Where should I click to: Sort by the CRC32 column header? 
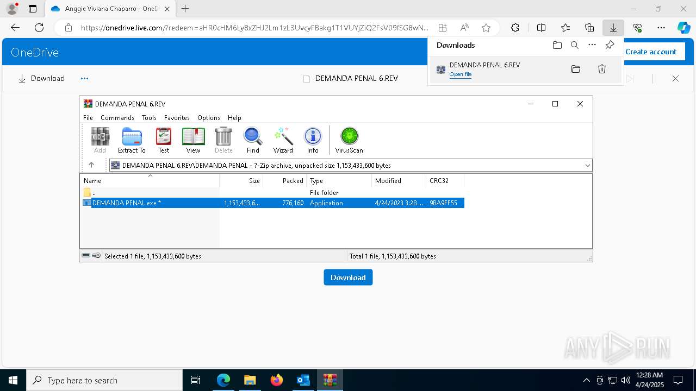[445, 180]
